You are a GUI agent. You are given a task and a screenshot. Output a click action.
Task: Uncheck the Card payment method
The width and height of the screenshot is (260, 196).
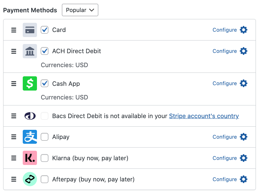45,30
